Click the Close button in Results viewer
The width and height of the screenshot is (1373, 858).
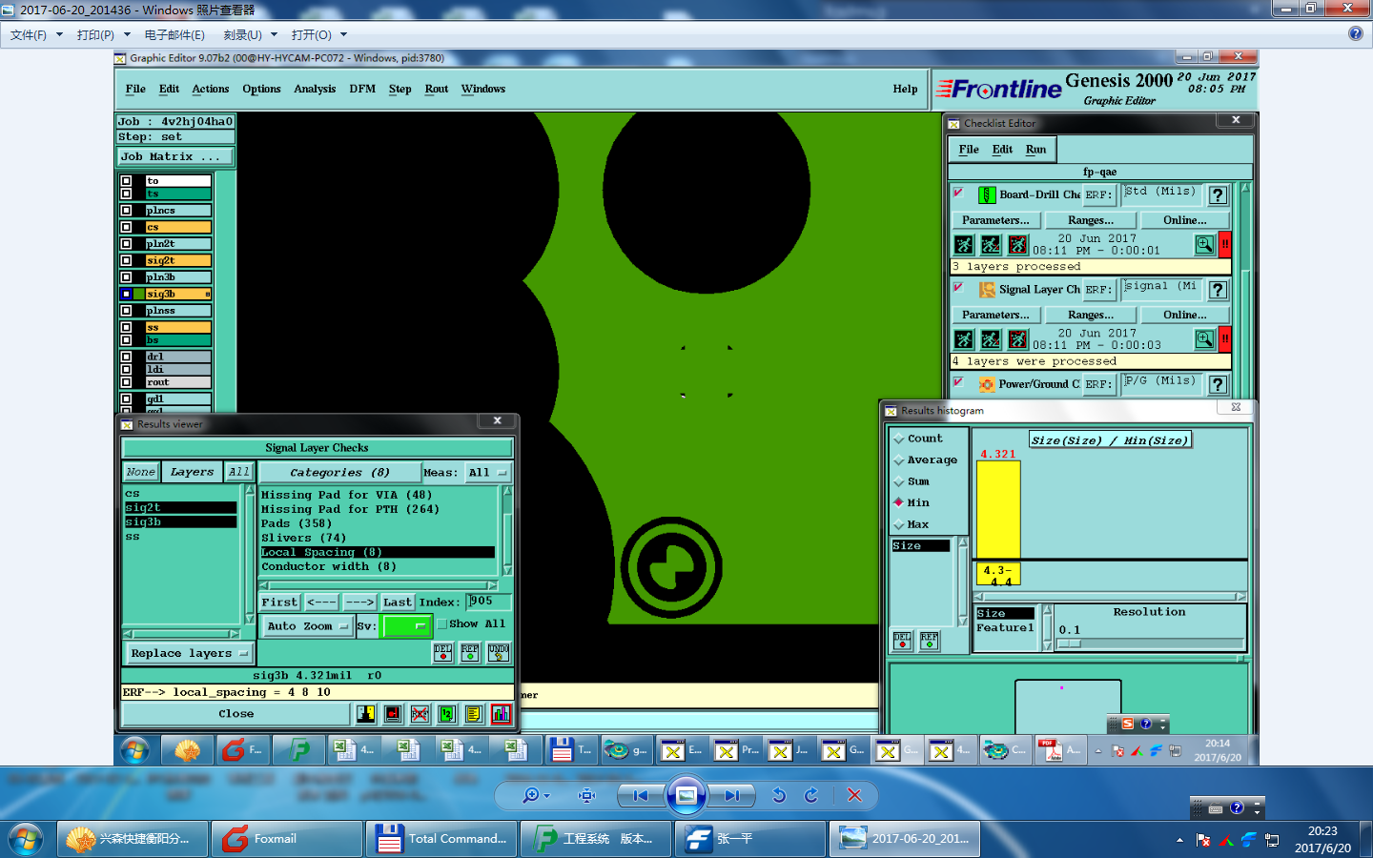[x=236, y=713]
